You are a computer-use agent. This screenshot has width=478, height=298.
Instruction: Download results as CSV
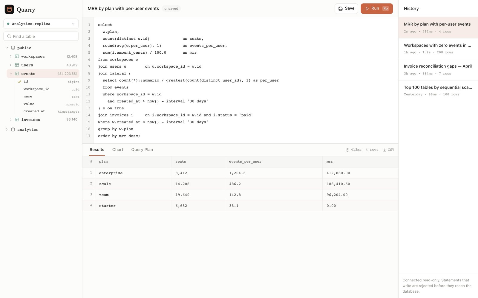pyautogui.click(x=389, y=150)
